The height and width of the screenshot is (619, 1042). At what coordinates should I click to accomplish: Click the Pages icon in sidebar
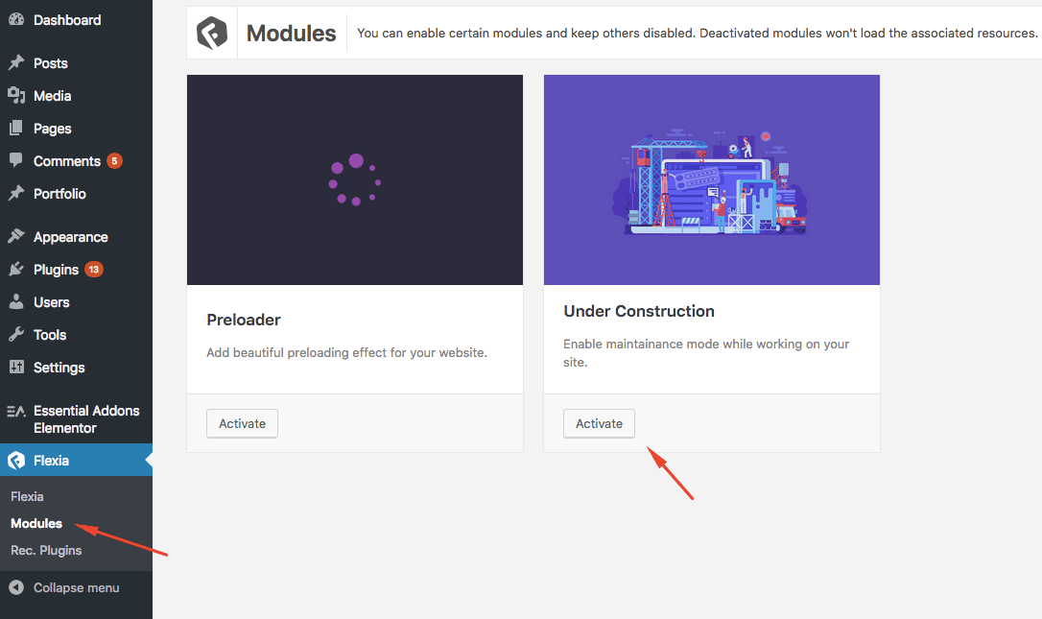click(16, 128)
